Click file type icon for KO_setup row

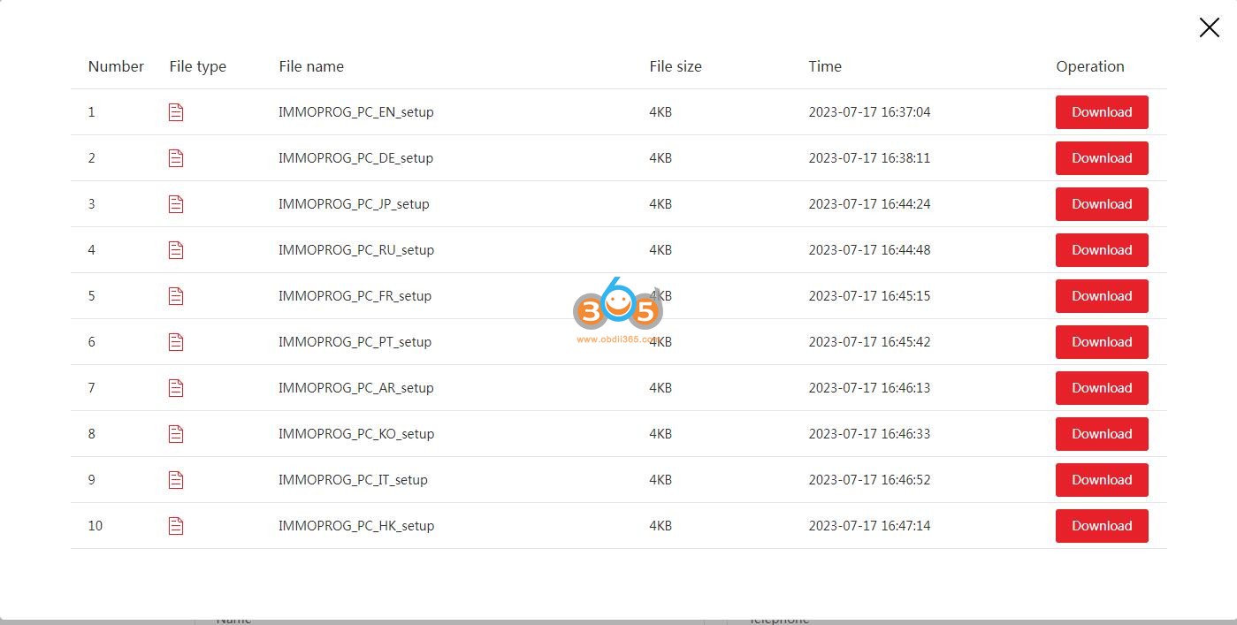[x=176, y=434]
